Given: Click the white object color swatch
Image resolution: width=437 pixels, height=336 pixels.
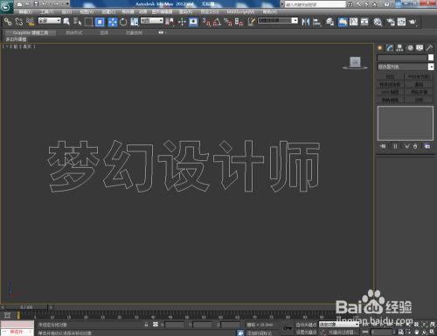Looking at the screenshot, I should click(x=431, y=58).
